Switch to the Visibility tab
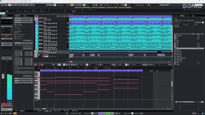 tap(25, 16)
